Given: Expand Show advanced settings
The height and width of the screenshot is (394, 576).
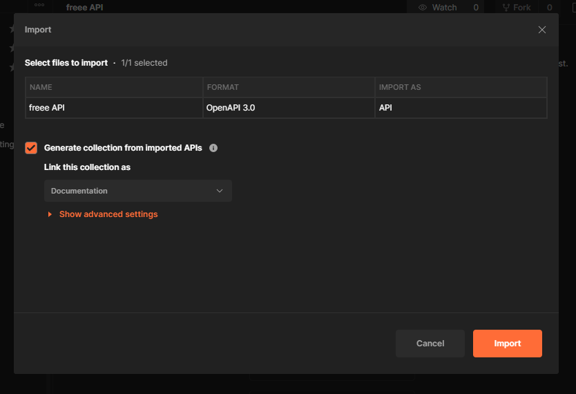Looking at the screenshot, I should (x=108, y=214).
